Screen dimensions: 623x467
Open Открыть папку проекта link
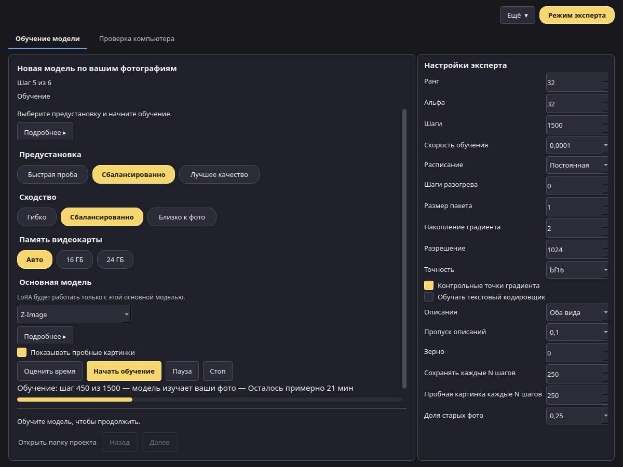(x=57, y=443)
